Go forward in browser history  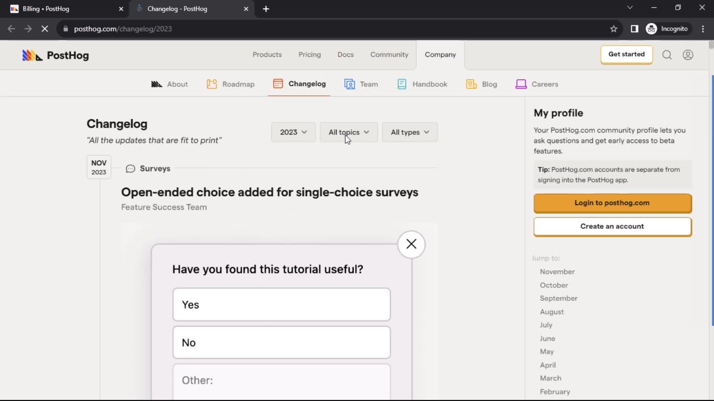click(x=28, y=29)
